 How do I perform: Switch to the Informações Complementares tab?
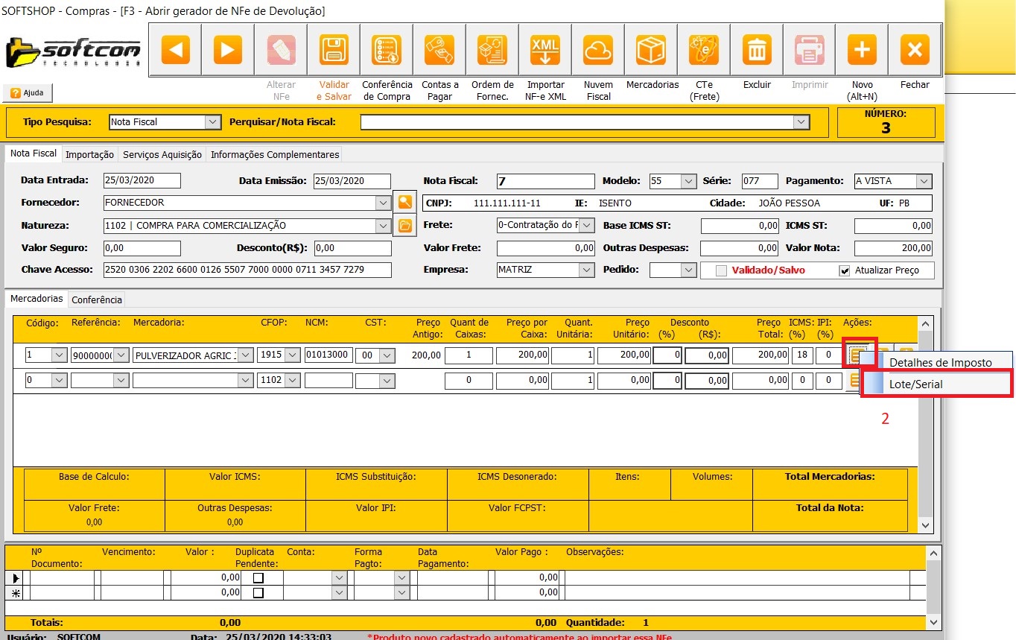(274, 155)
